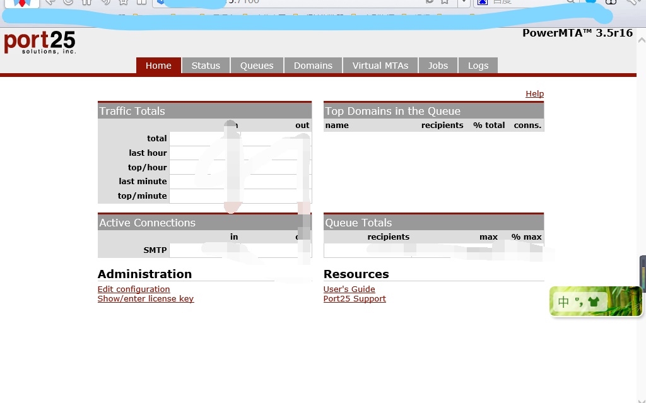This screenshot has width=646, height=403.
Task: Toggle the Chinese 中 input mode icon
Action: coord(563,302)
